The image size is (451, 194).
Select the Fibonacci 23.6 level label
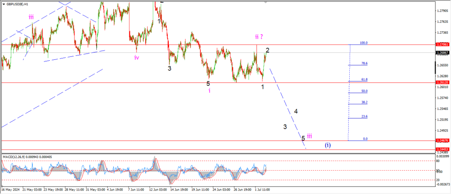(x=364, y=117)
